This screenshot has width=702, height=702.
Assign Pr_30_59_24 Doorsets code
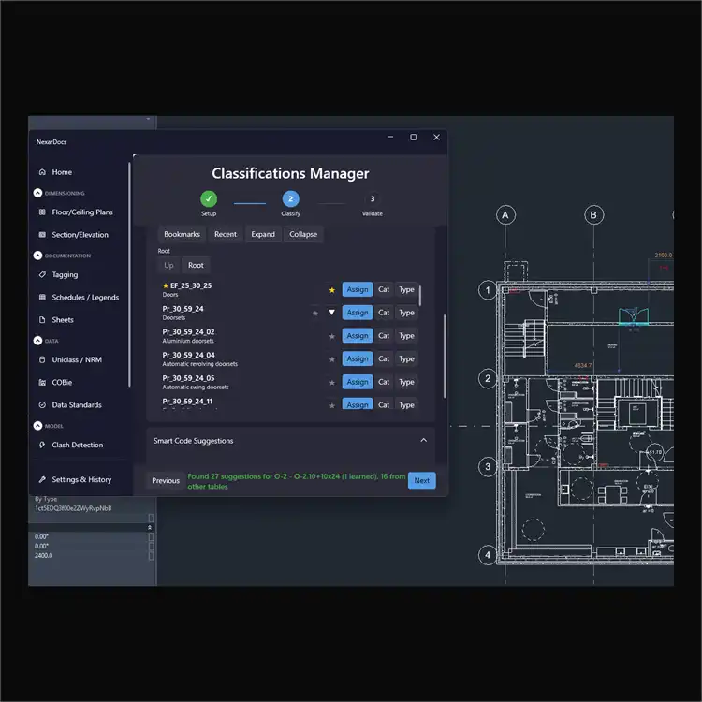(x=358, y=313)
